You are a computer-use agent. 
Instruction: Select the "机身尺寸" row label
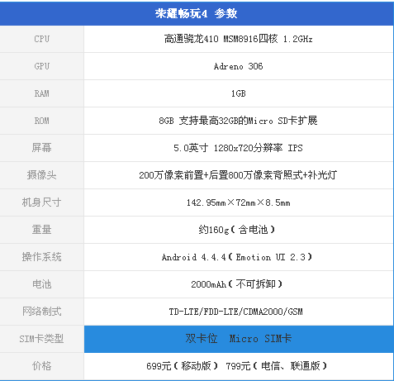point(41,202)
